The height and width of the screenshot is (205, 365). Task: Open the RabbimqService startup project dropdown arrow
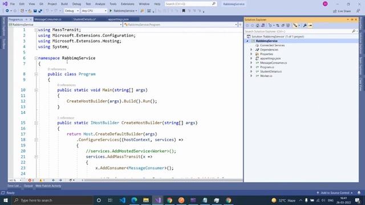136,11
